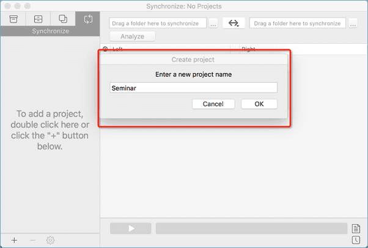Click the Analyze button
Viewport: 368px width, 248px height.
(132, 37)
